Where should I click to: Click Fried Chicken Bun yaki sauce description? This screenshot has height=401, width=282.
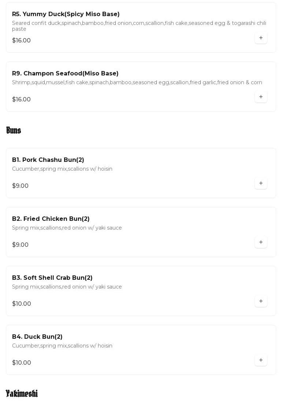67,228
